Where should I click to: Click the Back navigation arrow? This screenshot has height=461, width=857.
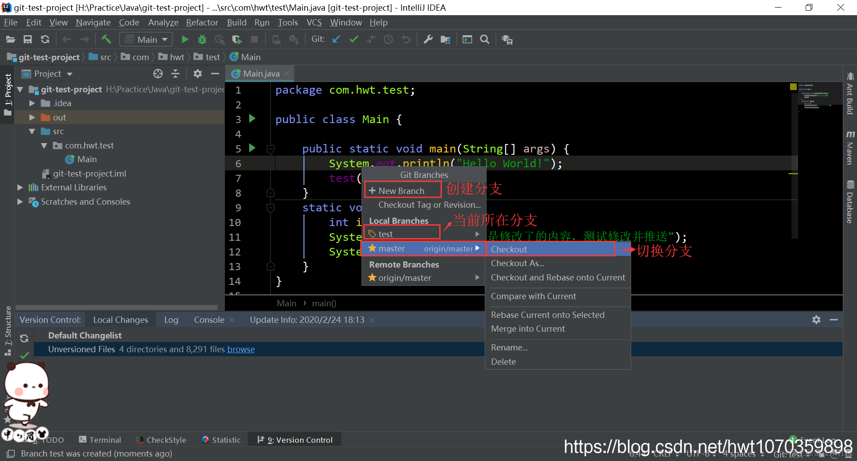67,40
